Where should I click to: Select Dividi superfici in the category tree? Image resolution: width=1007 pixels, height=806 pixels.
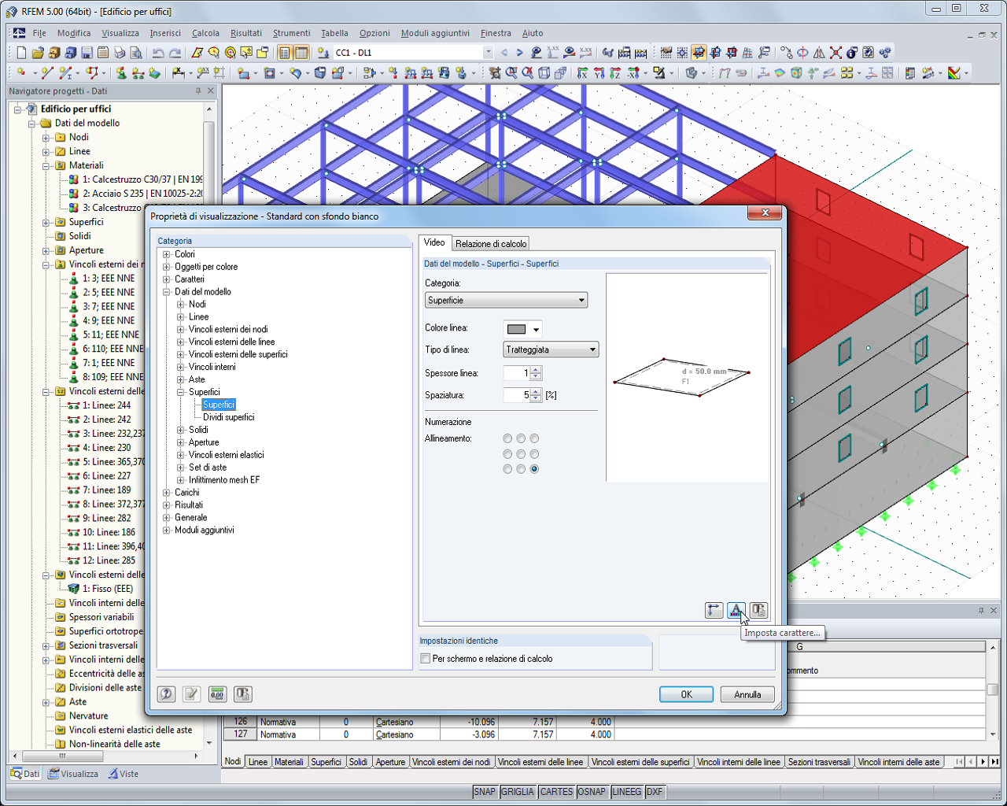228,417
